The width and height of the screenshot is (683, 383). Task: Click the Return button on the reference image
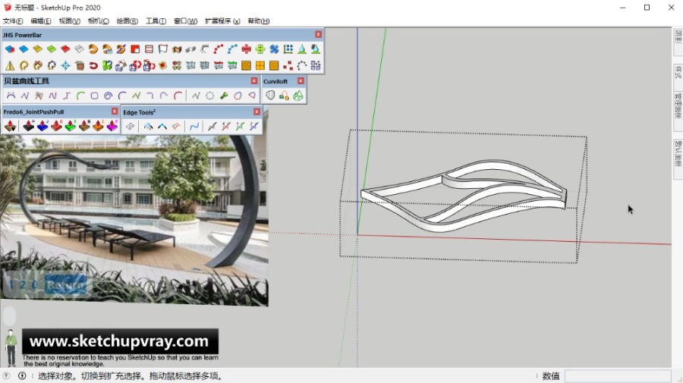click(65, 285)
